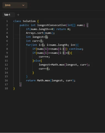The image size is (105, 133).
Task: Click the highlighted closing brace on line 17
Action: coord(20,84)
